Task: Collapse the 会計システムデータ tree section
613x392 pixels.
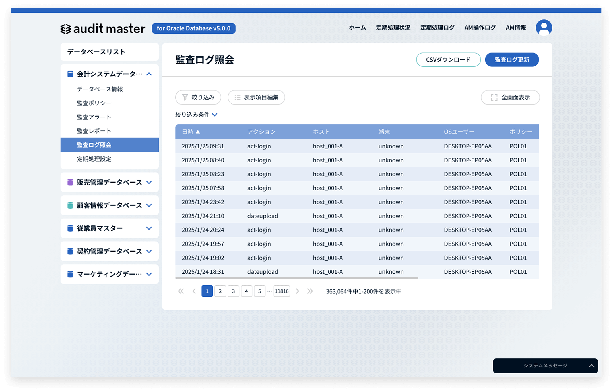Action: pos(149,74)
